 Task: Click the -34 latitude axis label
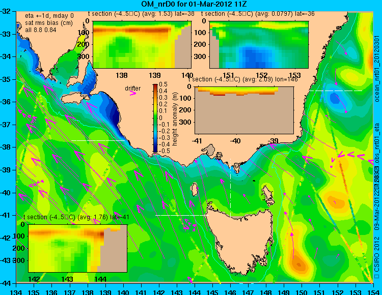[x=6, y=56]
